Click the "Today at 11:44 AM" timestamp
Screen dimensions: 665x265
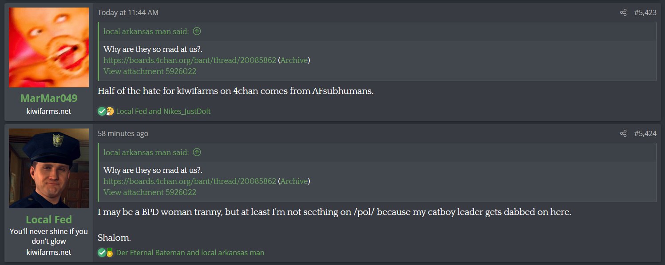point(128,12)
